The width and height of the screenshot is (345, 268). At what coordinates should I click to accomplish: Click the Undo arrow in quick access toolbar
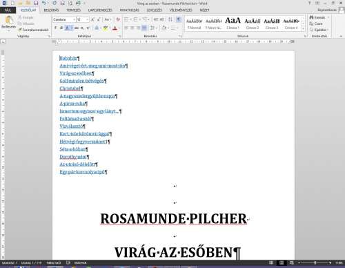tap(44, 3)
